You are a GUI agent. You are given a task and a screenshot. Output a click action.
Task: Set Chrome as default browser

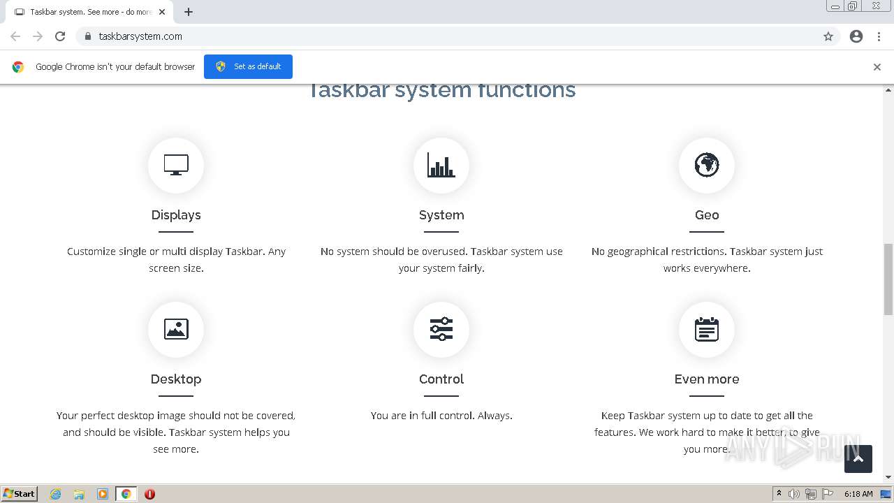pos(248,66)
